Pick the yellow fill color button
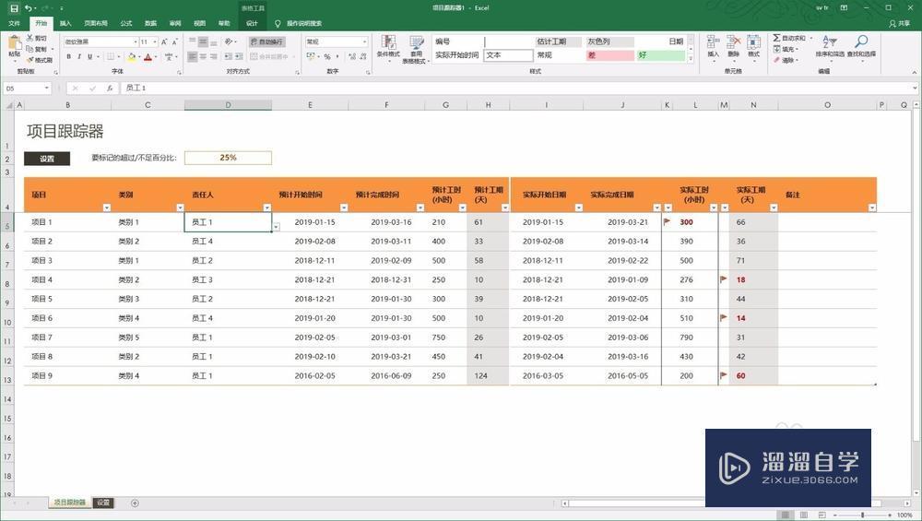Screen dimensions: 922x521 coord(132,57)
